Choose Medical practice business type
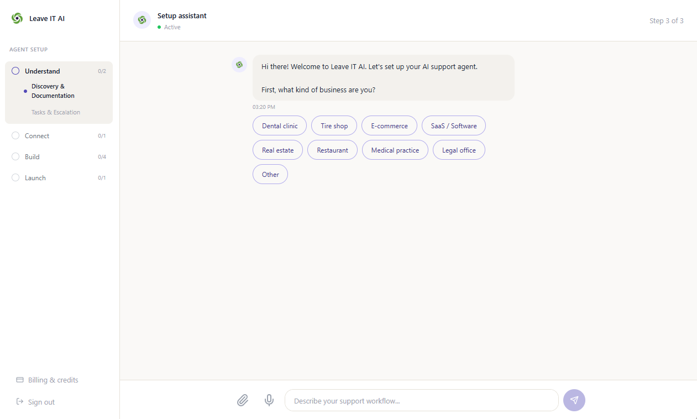Viewport: 697px width, 419px height. point(395,150)
